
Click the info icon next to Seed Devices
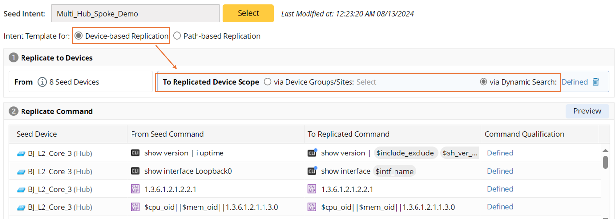click(x=43, y=82)
